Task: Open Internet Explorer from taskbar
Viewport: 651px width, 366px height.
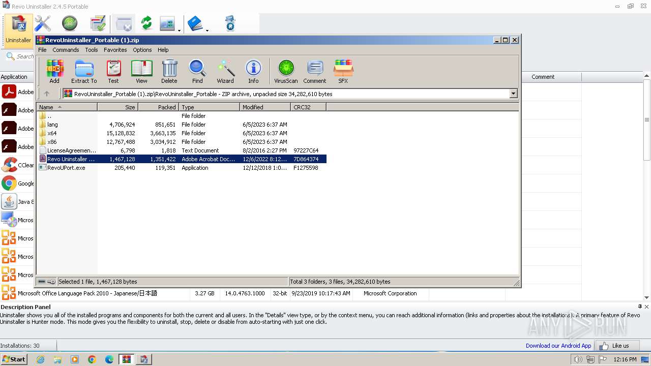Action: (40, 359)
